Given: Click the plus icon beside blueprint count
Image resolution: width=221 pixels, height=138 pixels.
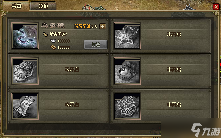Looking at the screenshot, I should pyautogui.click(x=103, y=26).
